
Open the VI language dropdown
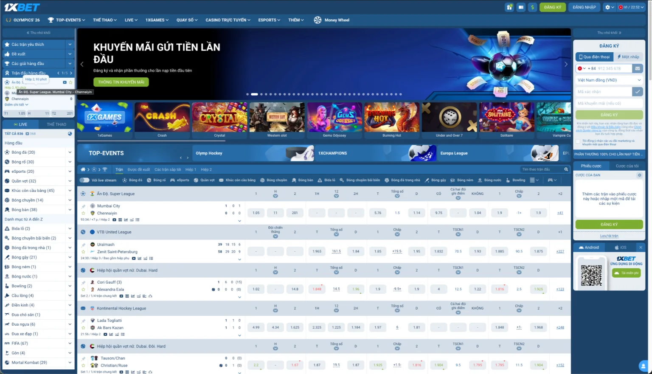(631, 7)
